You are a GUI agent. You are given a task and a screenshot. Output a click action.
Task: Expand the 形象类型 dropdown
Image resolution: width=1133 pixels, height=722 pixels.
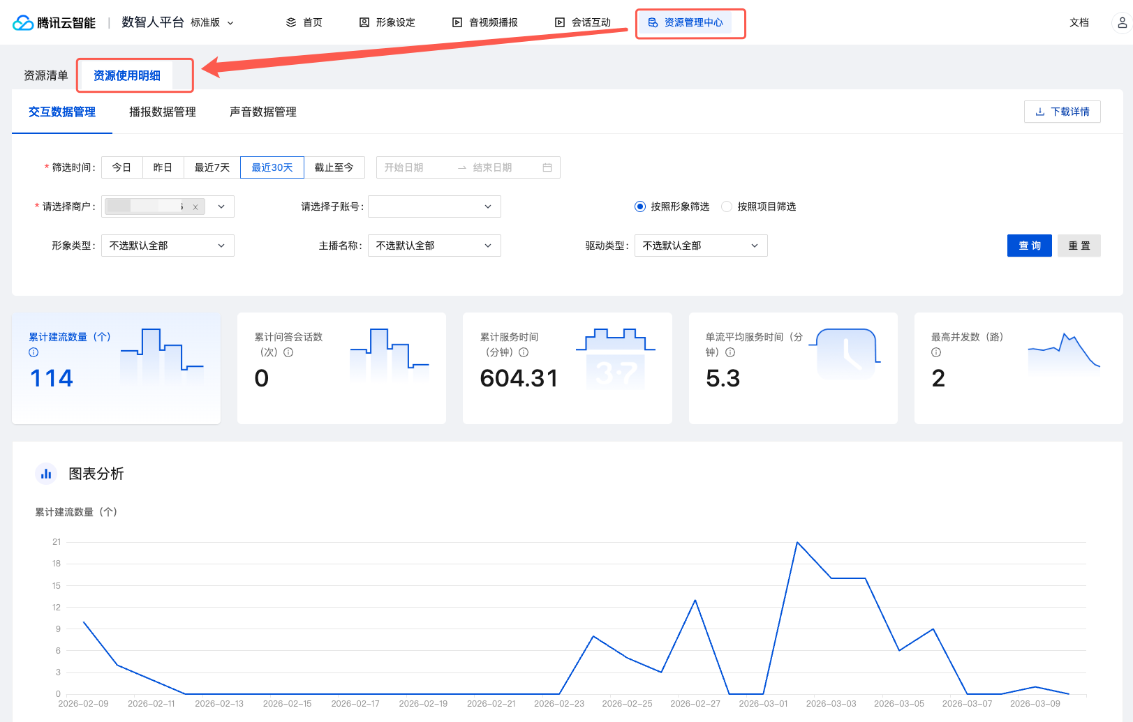[x=168, y=246]
